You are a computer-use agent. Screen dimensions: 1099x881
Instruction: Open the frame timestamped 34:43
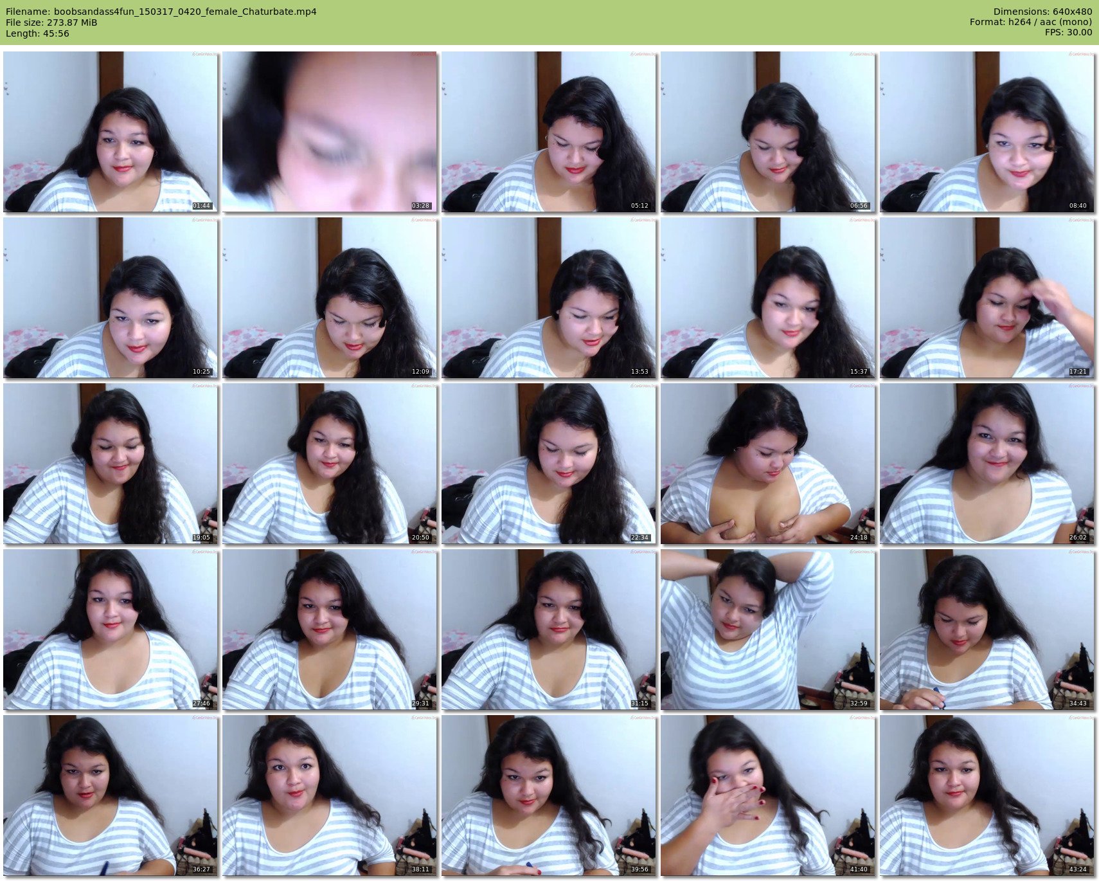coord(987,630)
